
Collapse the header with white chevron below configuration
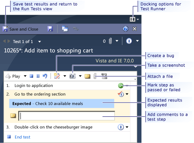(135, 67)
